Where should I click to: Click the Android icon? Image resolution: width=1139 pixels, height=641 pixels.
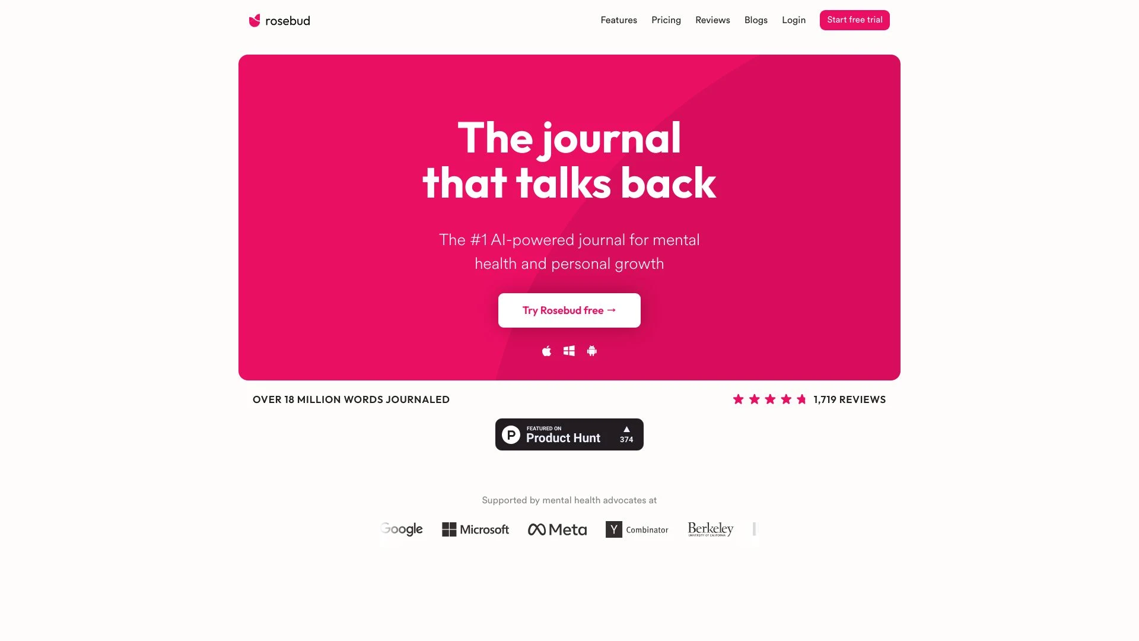pyautogui.click(x=592, y=351)
